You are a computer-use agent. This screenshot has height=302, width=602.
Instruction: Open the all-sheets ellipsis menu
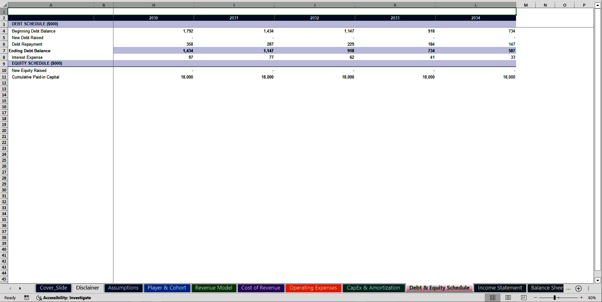pos(568,289)
